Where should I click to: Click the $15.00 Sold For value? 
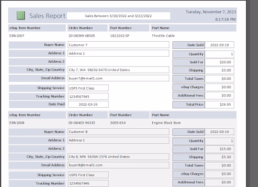(219, 149)
